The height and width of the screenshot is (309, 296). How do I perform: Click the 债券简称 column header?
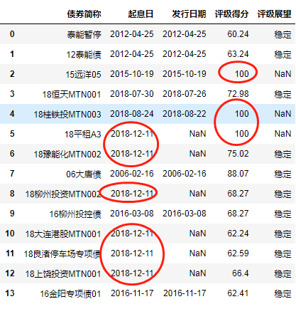point(84,14)
